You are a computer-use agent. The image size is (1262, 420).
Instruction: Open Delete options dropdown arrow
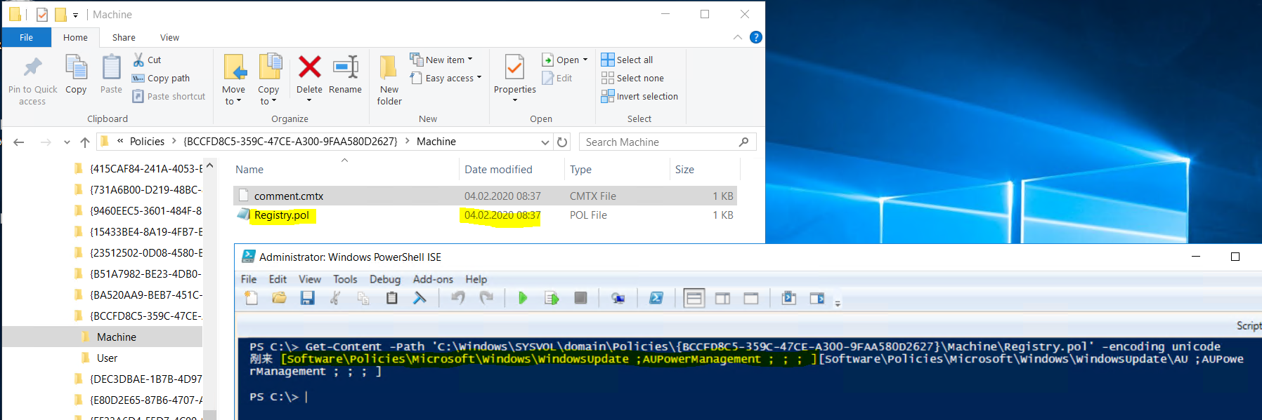tap(309, 100)
